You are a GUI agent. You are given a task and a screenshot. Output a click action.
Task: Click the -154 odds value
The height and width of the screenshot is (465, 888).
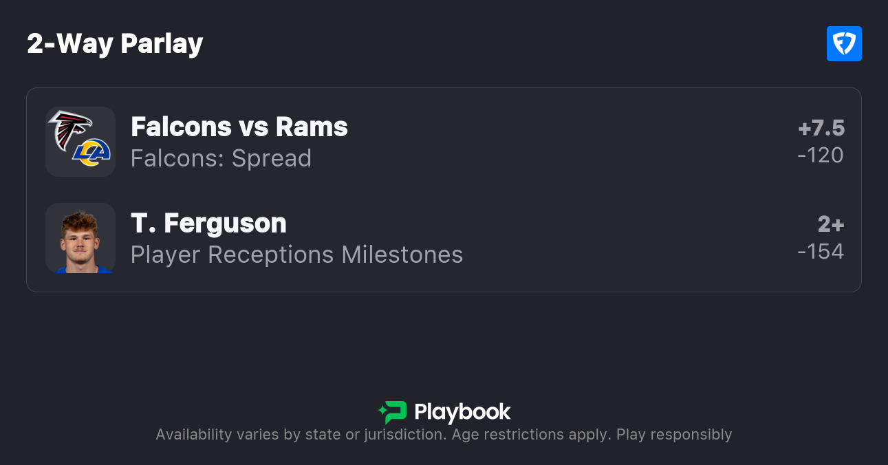(820, 252)
